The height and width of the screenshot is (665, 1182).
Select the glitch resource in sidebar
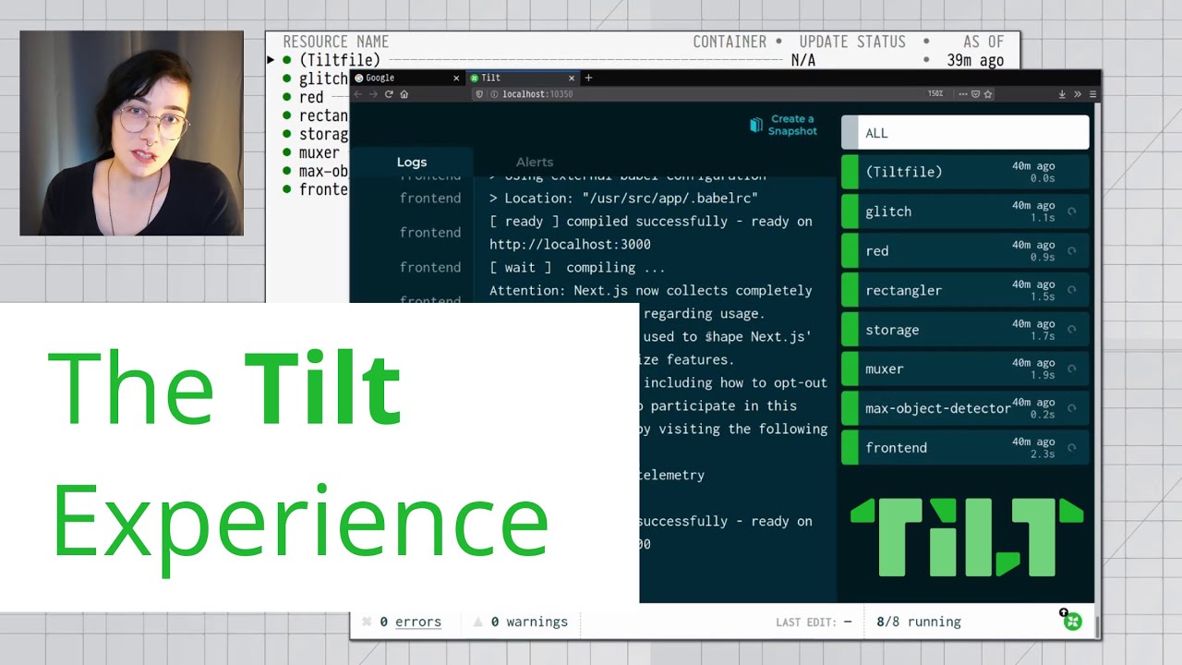point(965,212)
